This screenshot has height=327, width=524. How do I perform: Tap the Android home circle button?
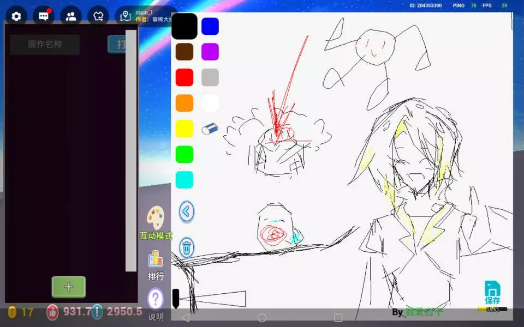click(x=262, y=318)
